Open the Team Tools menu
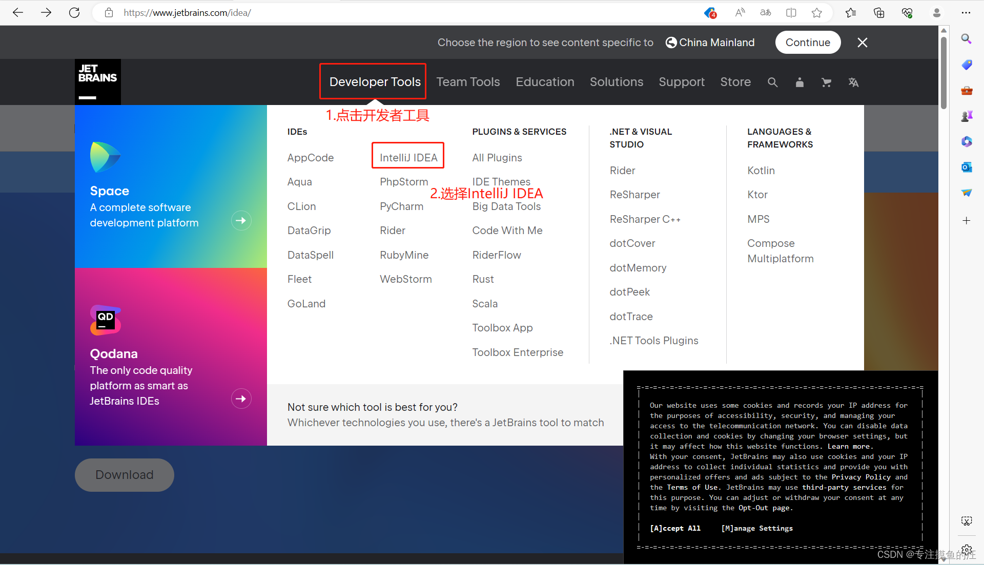 [468, 82]
